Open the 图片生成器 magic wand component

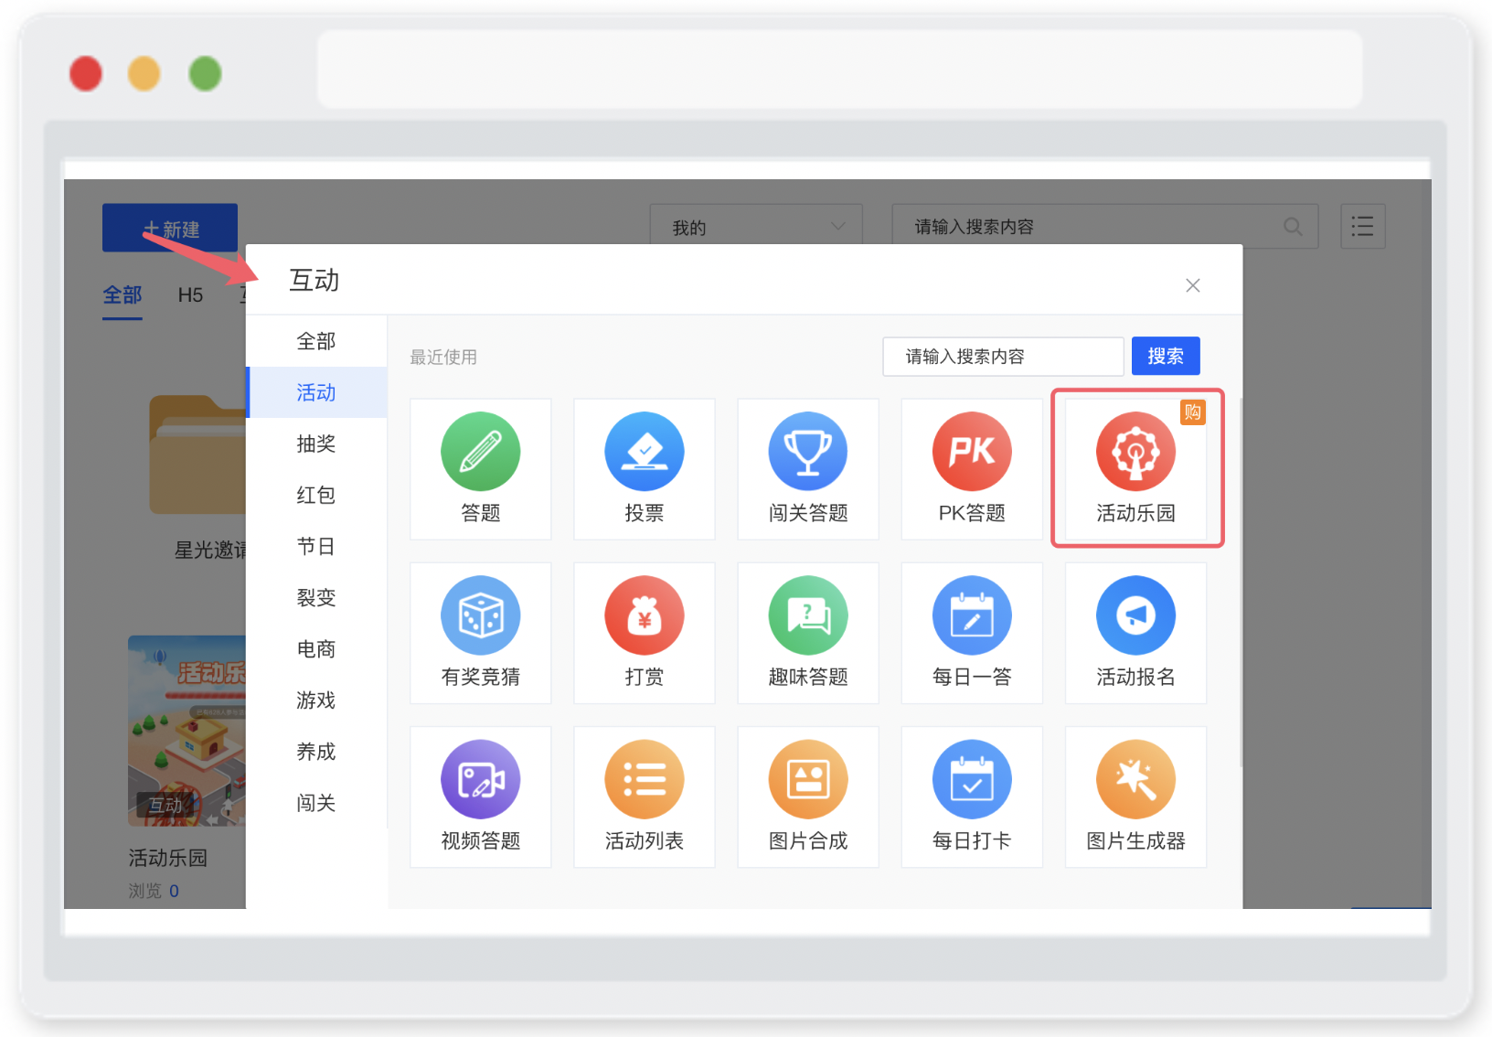click(x=1136, y=796)
